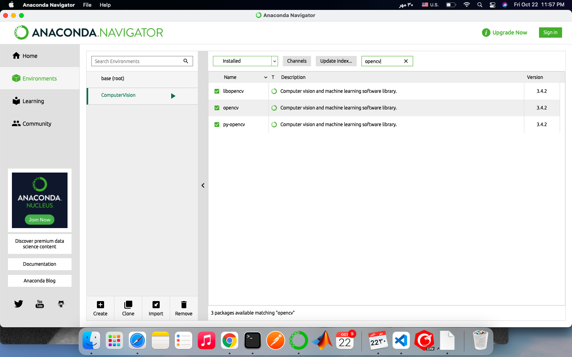Click the opencv row description text
572x357 pixels.
[338, 108]
